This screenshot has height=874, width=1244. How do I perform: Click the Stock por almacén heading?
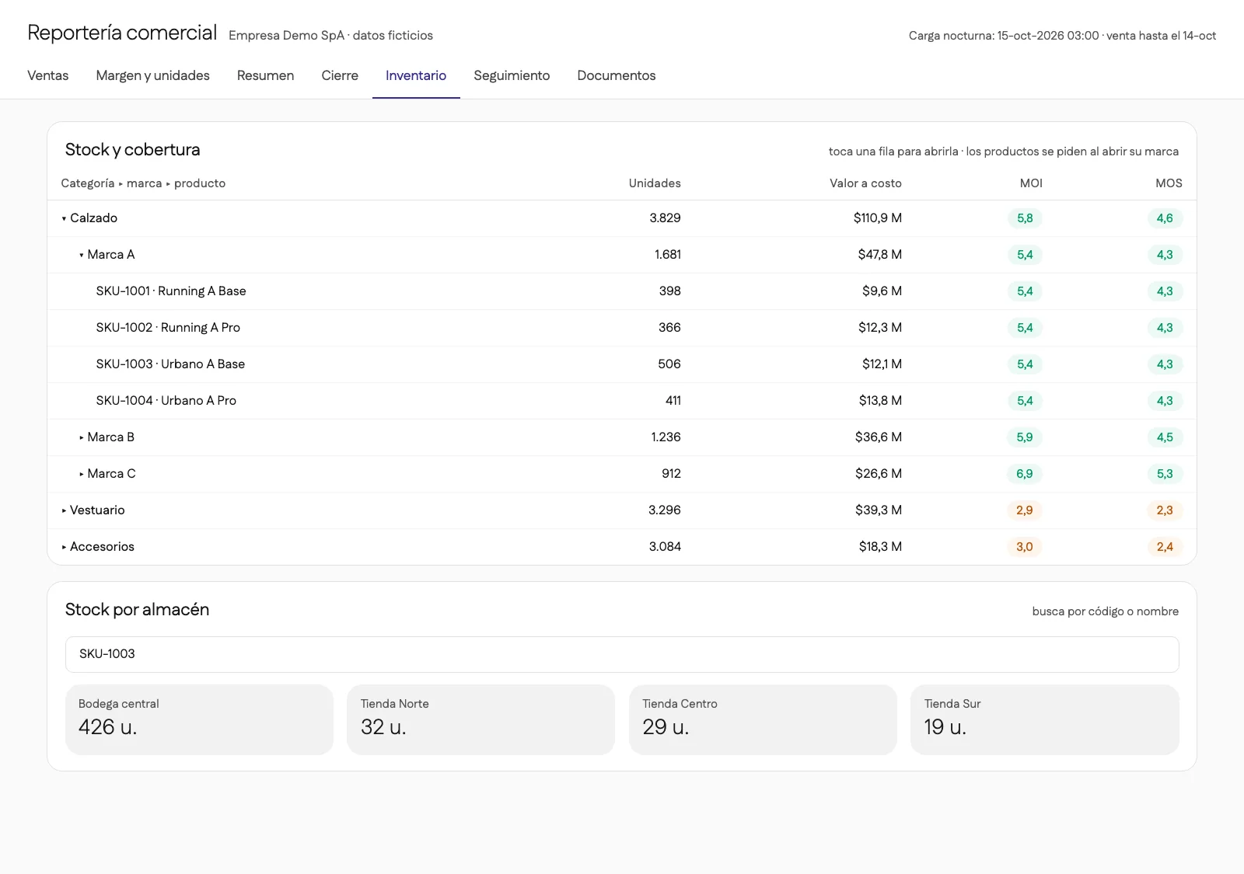point(137,610)
